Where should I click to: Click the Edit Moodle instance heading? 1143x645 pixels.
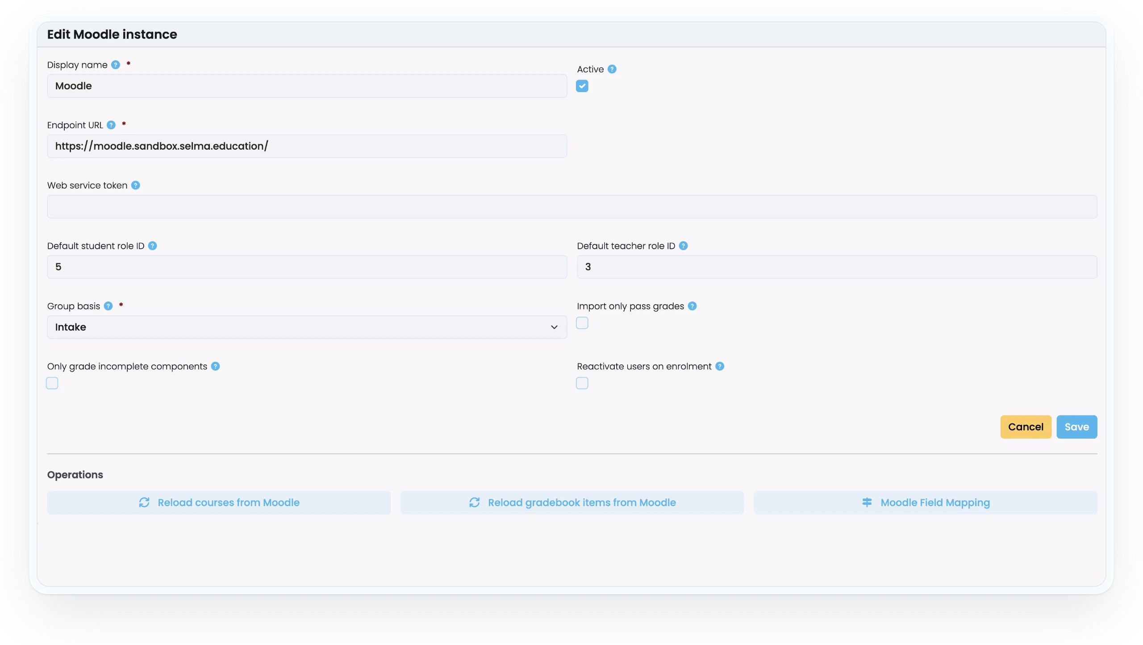click(x=112, y=34)
